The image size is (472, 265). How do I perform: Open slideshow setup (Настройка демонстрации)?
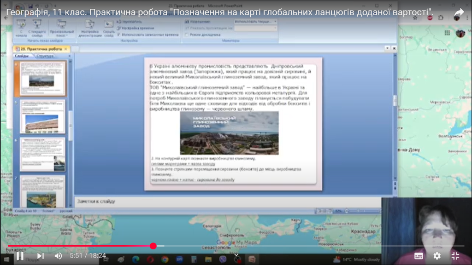90,29
